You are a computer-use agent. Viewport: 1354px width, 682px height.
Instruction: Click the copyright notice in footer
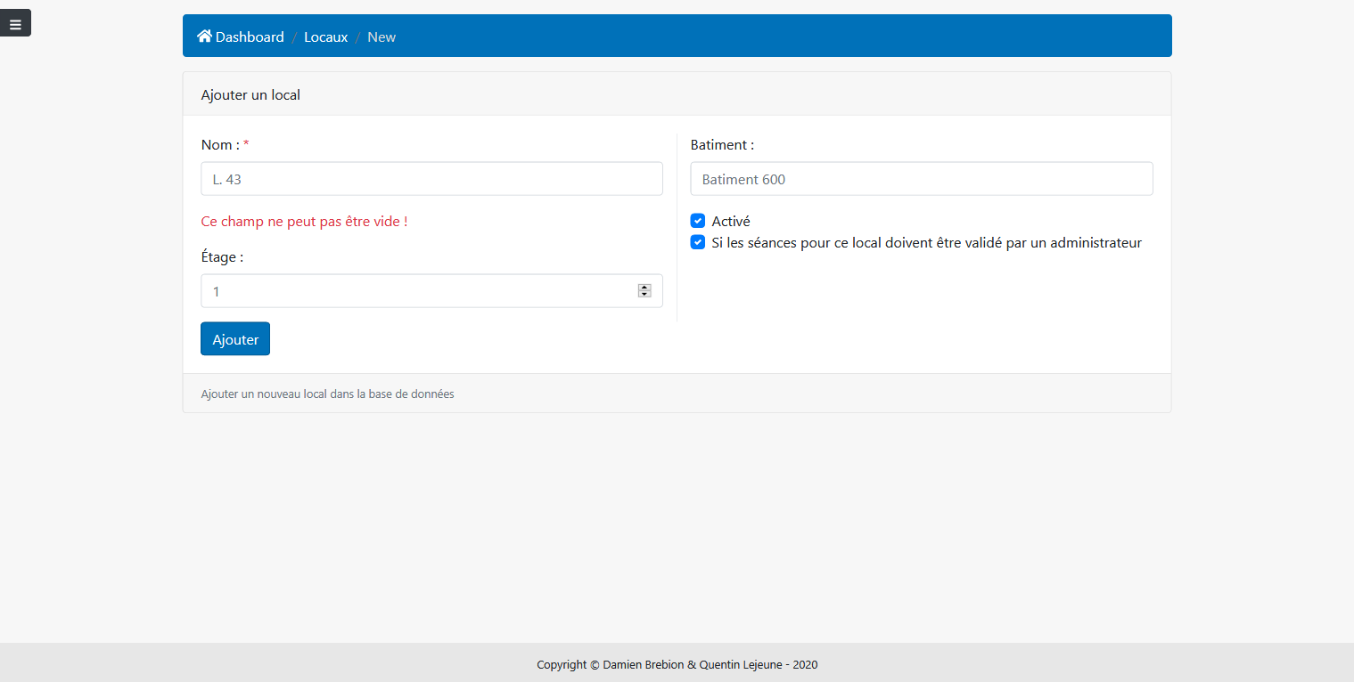(677, 665)
